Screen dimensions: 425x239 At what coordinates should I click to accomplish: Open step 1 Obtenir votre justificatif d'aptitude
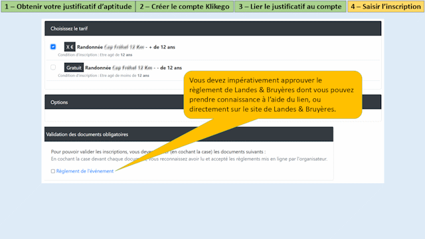(x=68, y=7)
